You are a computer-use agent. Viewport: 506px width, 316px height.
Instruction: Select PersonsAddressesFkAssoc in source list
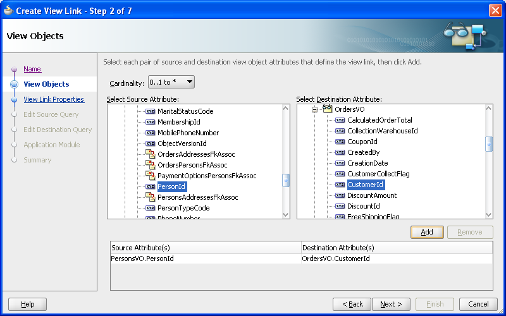198,197
